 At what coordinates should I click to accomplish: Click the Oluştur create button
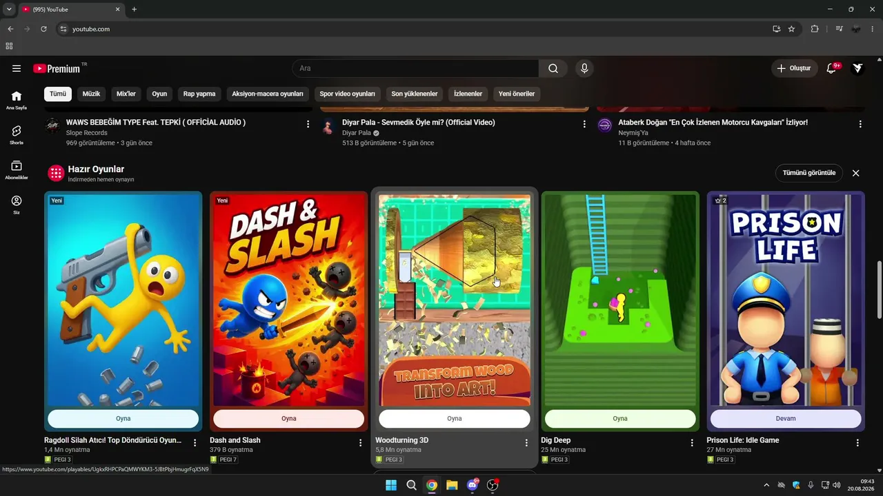pyautogui.click(x=794, y=68)
